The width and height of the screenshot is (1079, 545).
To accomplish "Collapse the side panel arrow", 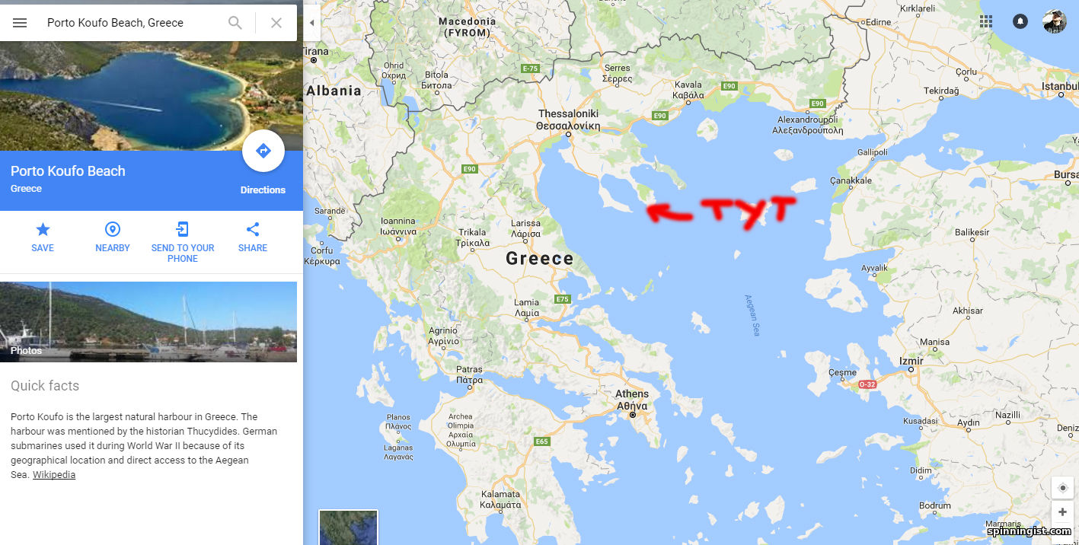I will tap(311, 23).
